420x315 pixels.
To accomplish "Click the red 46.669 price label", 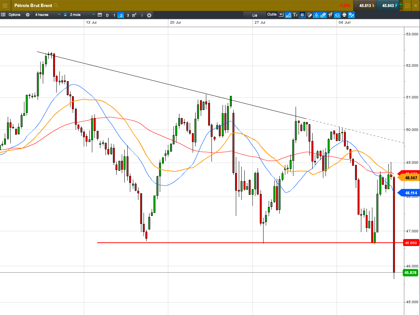I will (411, 243).
